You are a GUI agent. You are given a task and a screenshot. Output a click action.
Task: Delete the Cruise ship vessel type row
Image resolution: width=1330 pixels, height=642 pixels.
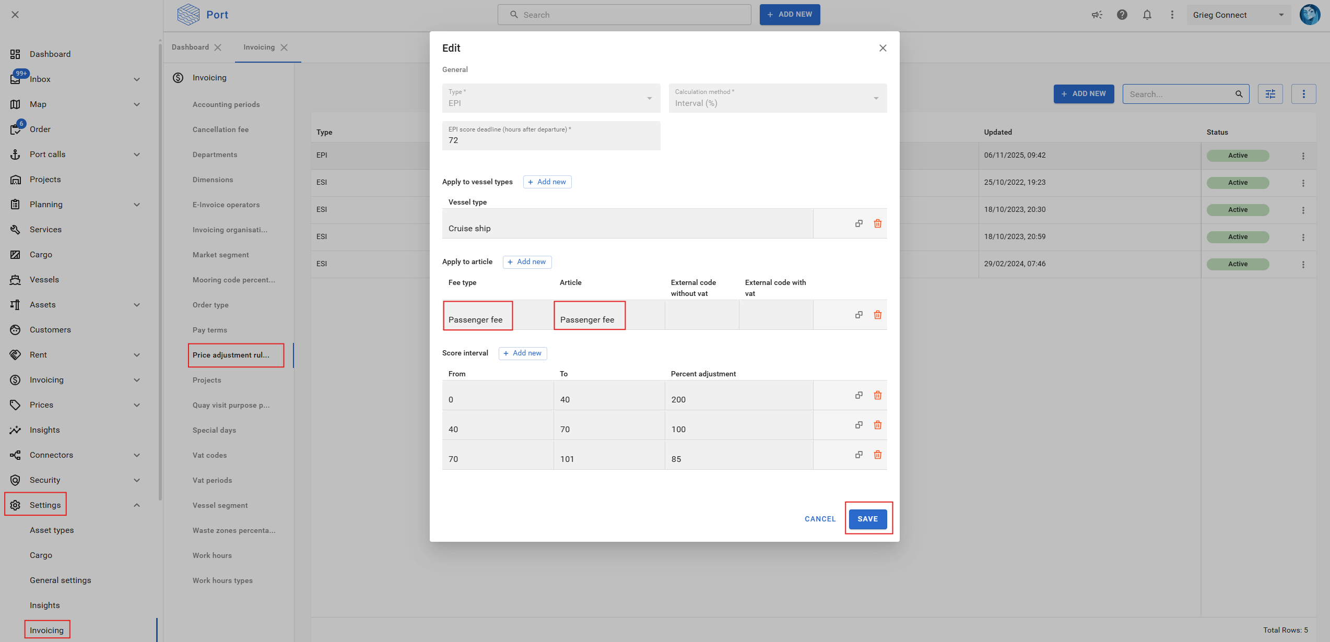click(x=877, y=223)
